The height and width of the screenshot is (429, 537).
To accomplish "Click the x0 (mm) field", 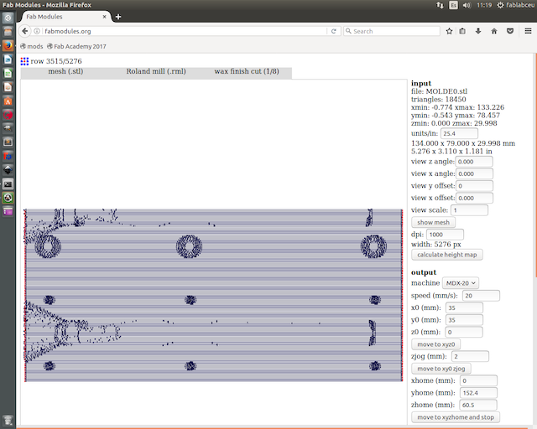I will (464, 308).
